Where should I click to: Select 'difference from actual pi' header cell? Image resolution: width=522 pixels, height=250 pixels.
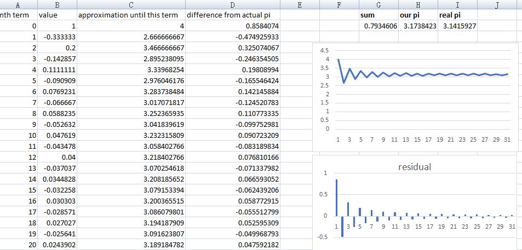[233, 15]
